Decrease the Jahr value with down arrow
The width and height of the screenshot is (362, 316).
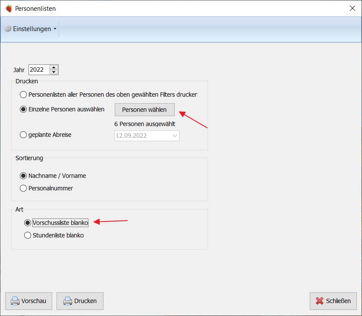pyautogui.click(x=54, y=72)
